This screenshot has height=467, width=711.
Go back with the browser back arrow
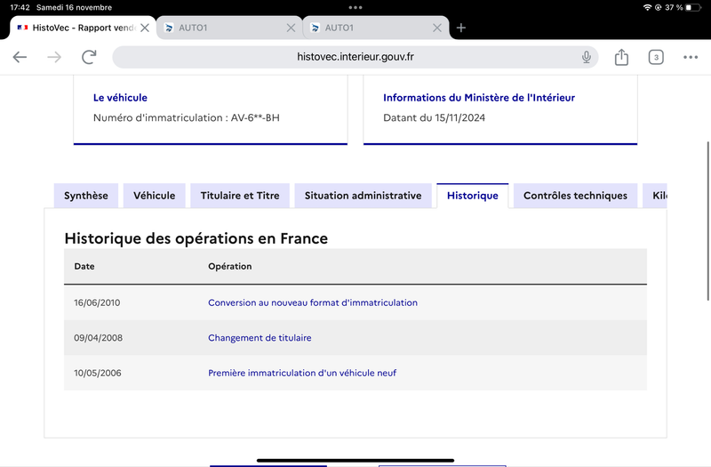click(x=20, y=57)
